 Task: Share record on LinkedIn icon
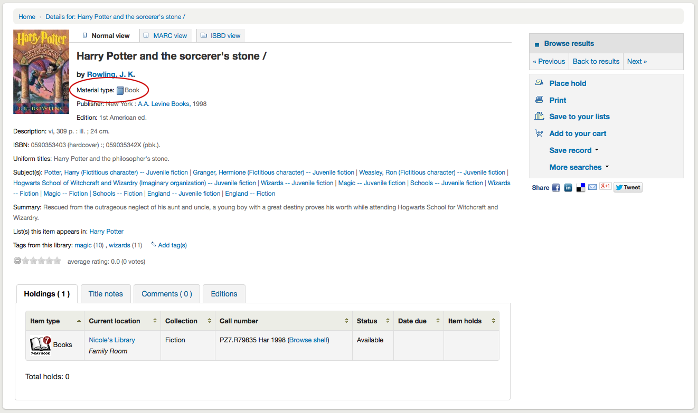click(568, 187)
